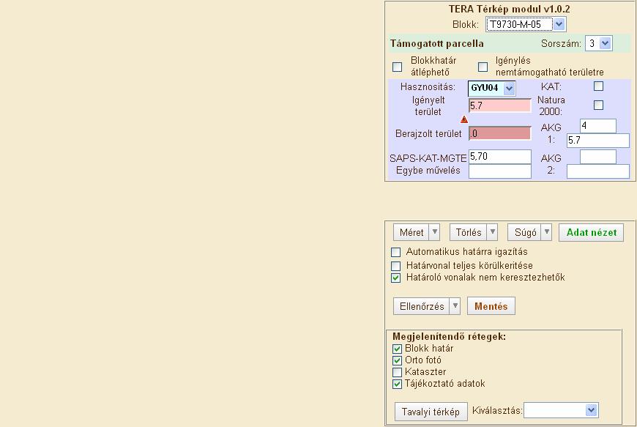This screenshot has width=637, height=427.
Task: Click the upper AKG 2 field
Action: (598, 157)
